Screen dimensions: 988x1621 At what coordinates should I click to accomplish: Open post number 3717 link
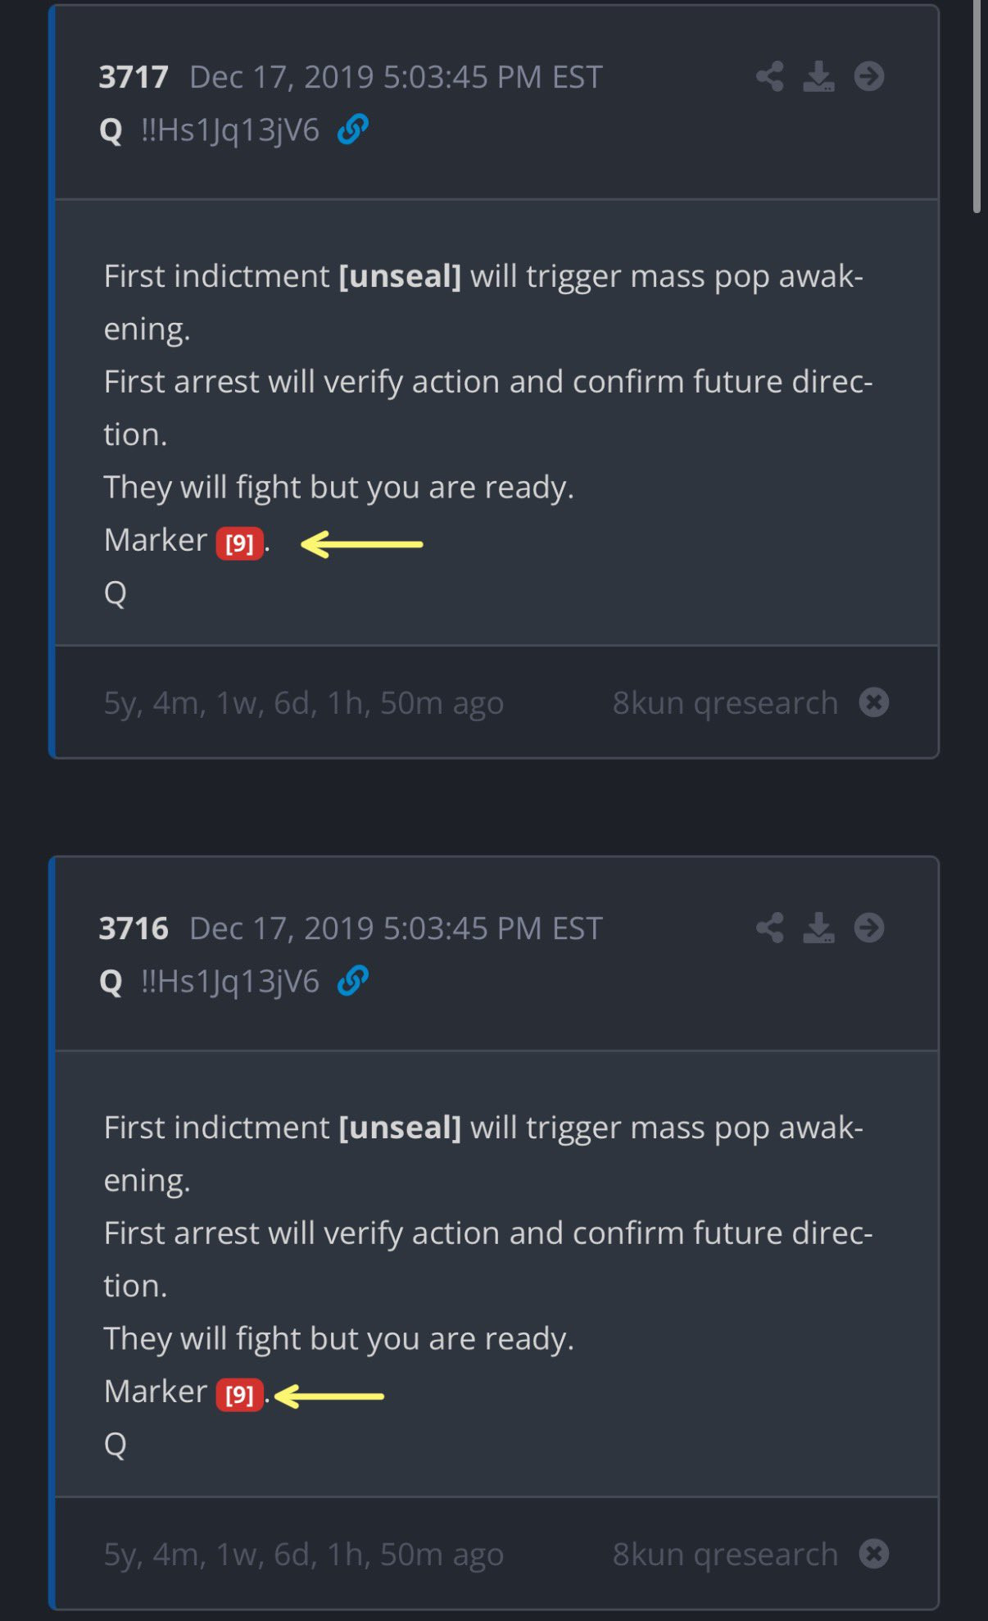click(x=134, y=77)
